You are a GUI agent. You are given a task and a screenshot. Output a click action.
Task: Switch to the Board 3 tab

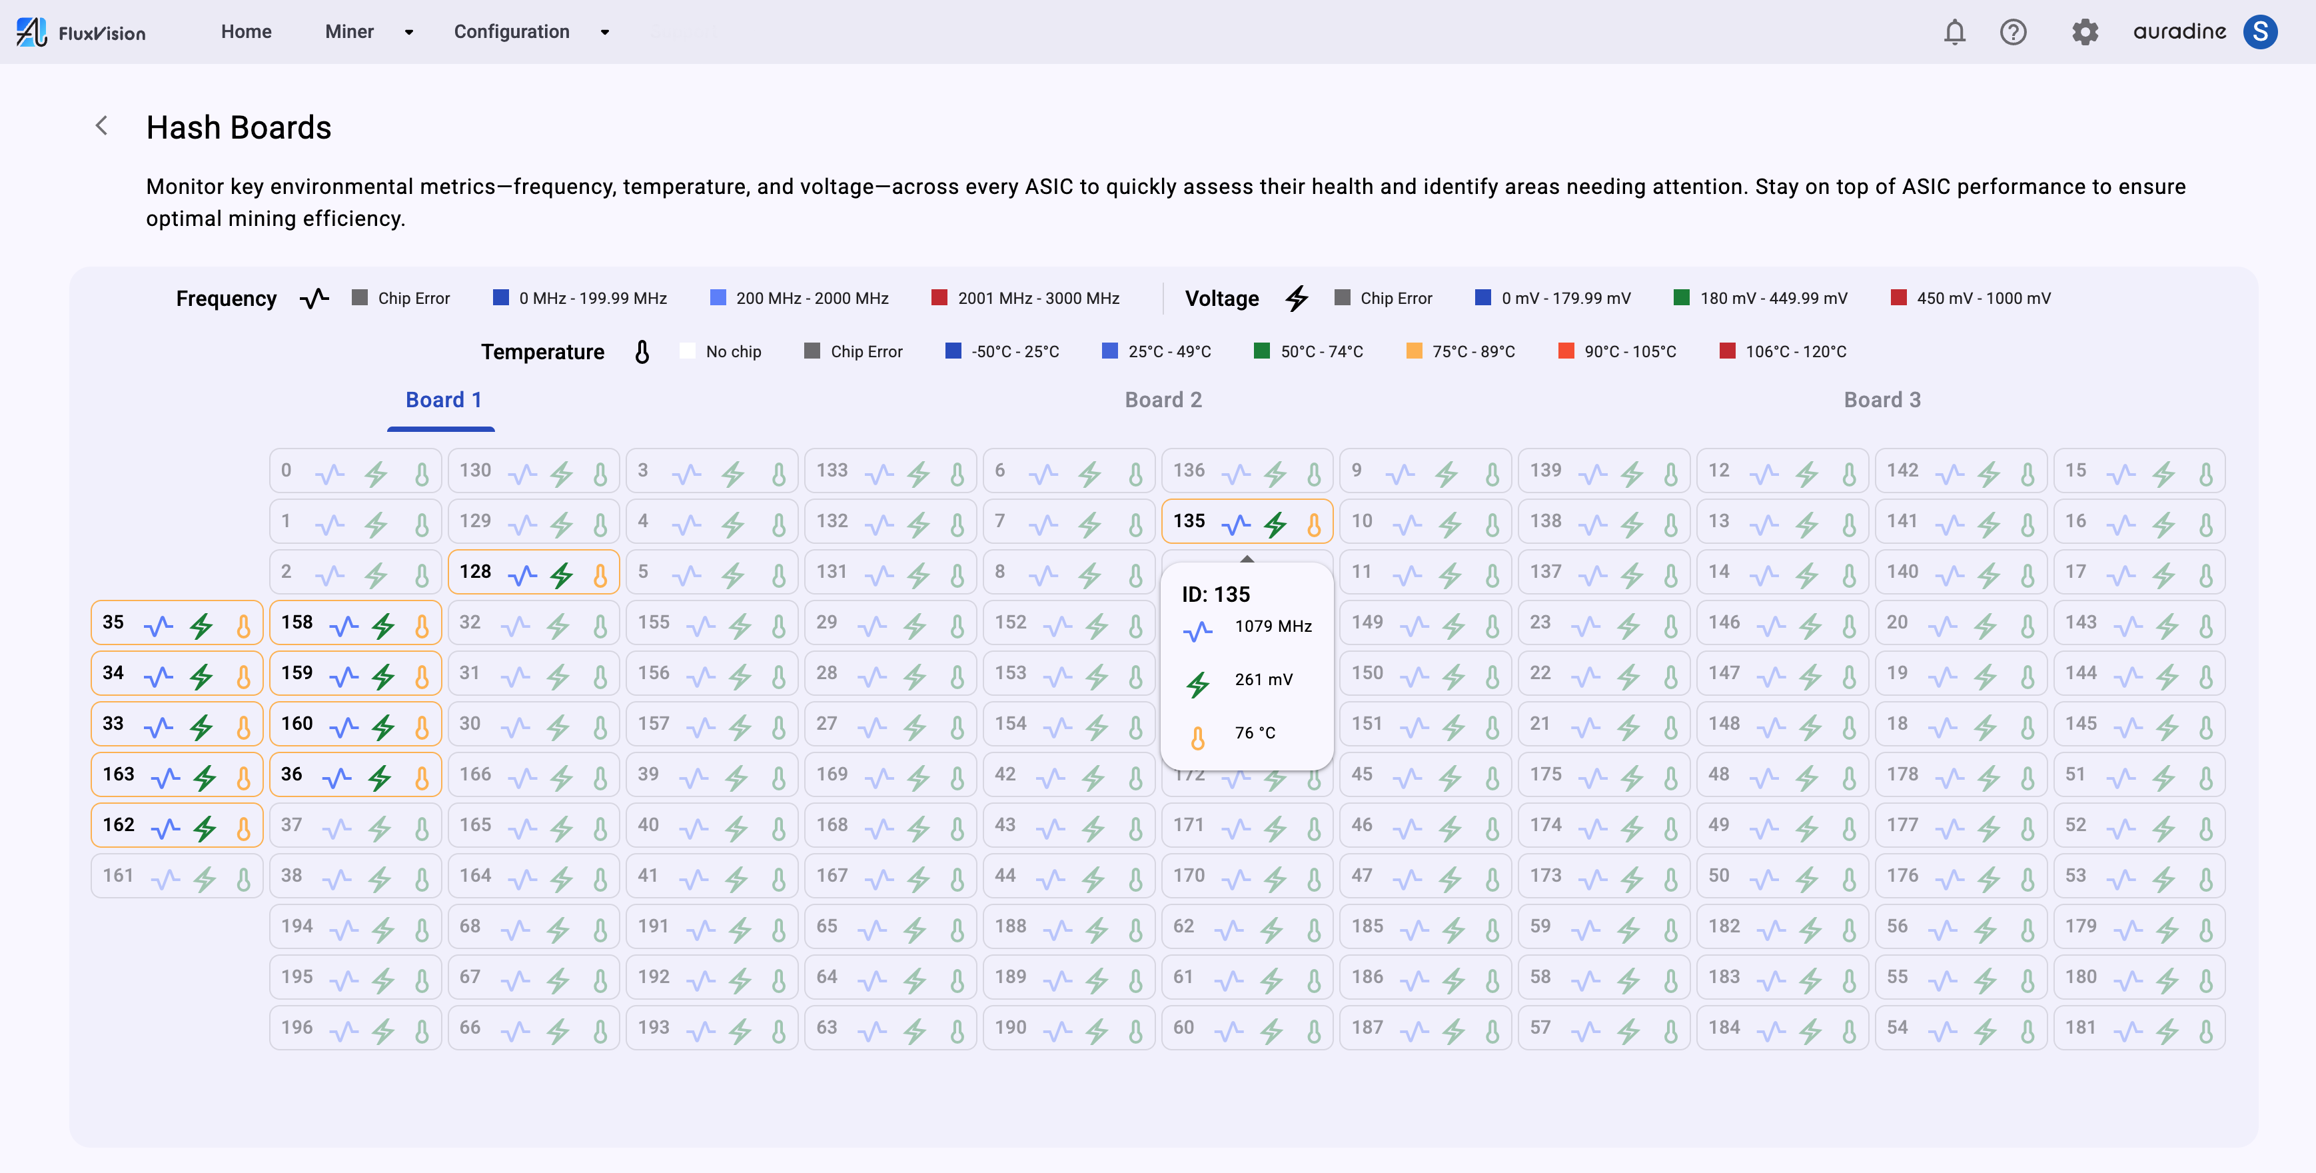[x=1881, y=401]
